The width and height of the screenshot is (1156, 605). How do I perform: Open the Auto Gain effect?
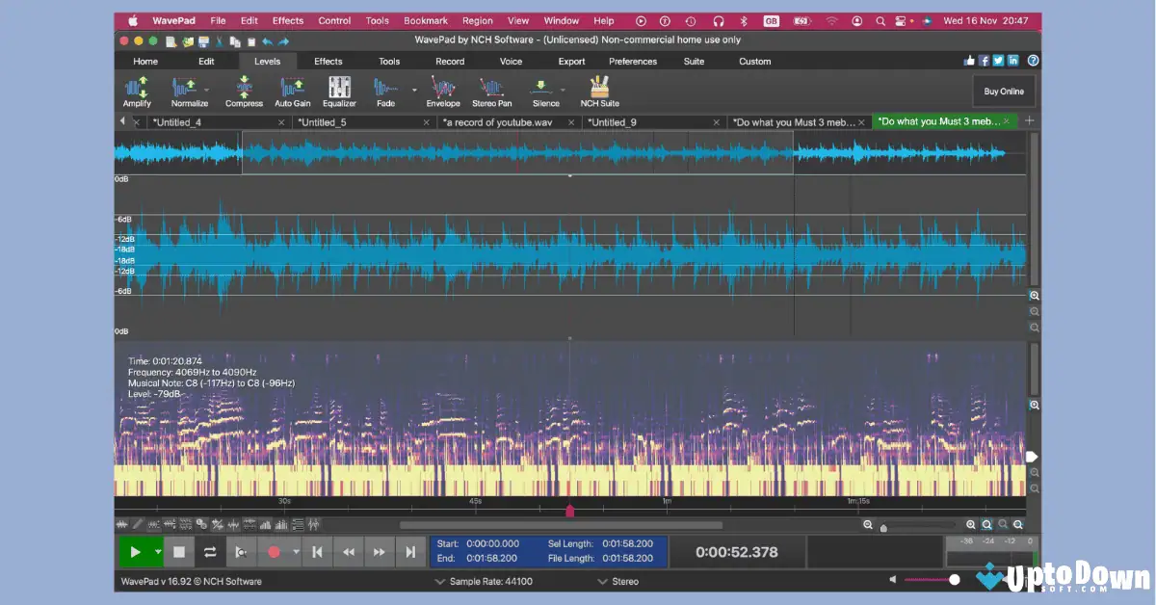tap(292, 92)
